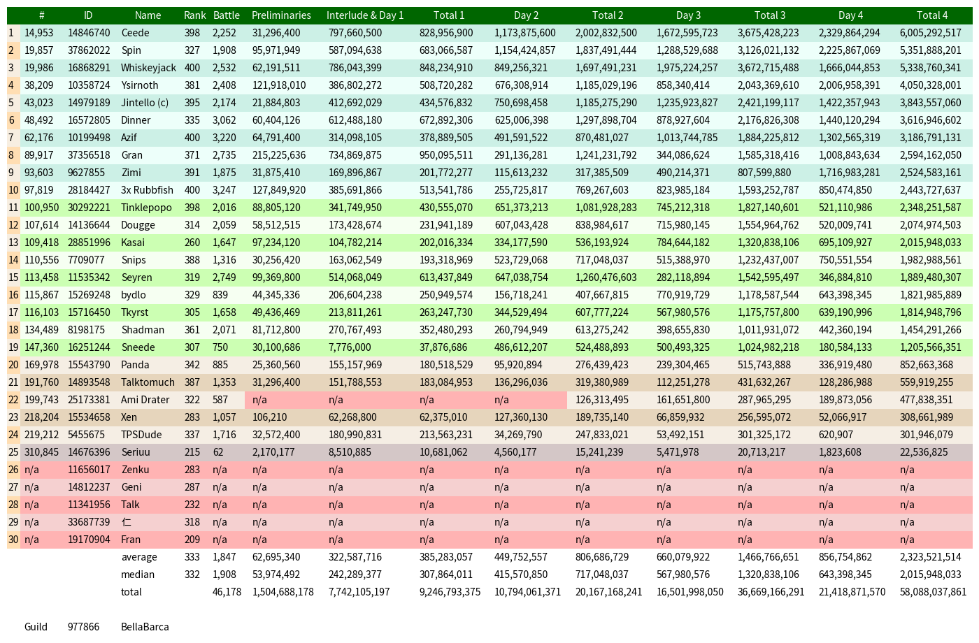Click Dougge's Day 3 value '715,980,145'
The image size is (979, 643).
pos(683,225)
